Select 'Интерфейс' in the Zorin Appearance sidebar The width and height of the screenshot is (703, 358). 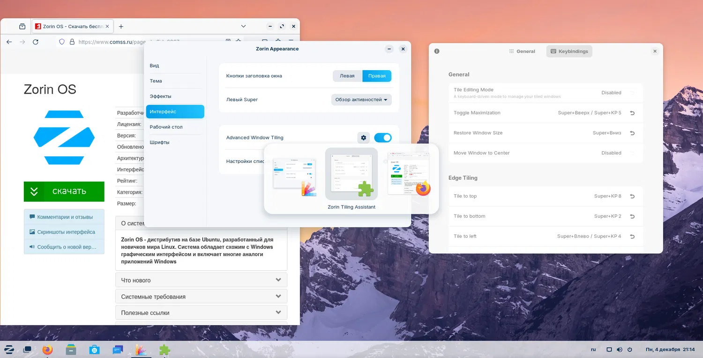[x=175, y=111]
